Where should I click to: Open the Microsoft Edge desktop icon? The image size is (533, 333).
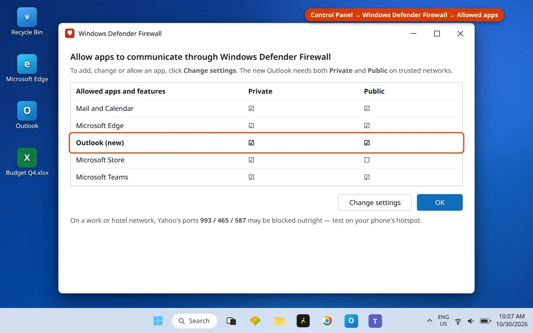pyautogui.click(x=27, y=69)
